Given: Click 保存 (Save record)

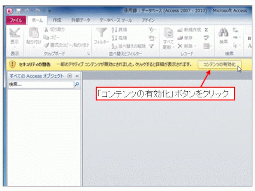Looking at the screenshot, I should click(x=185, y=38).
